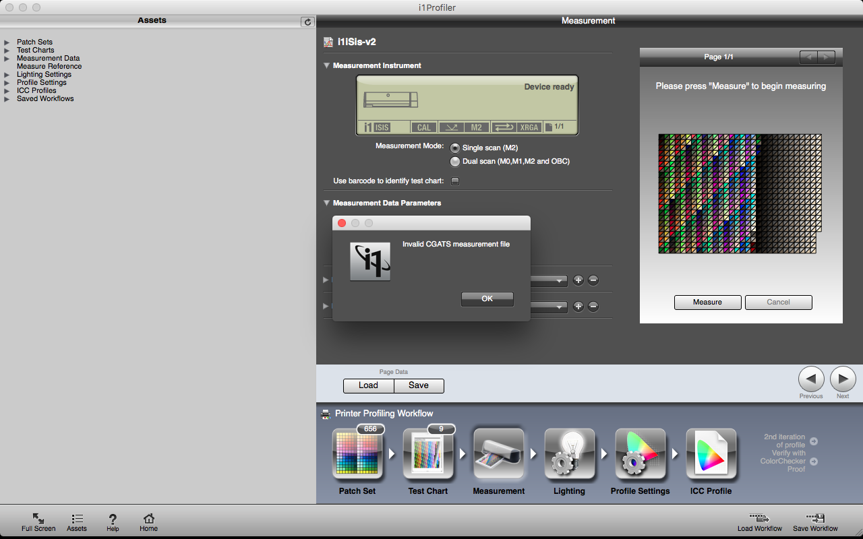Screen dimensions: 863x539
Task: Expand Measurement Data in Assets tree
Action: coord(7,59)
